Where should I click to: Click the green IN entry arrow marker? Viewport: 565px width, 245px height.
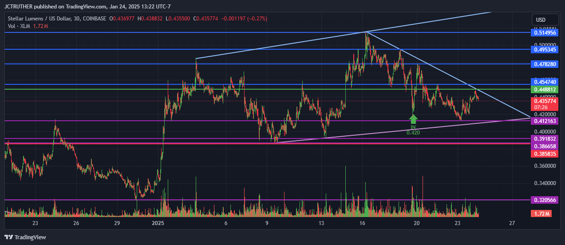click(x=413, y=119)
